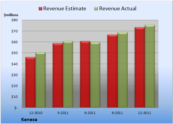The image size is (173, 124).
Task: Click the 12-2011 Revenue Estimate bar
Action: (x=140, y=67)
